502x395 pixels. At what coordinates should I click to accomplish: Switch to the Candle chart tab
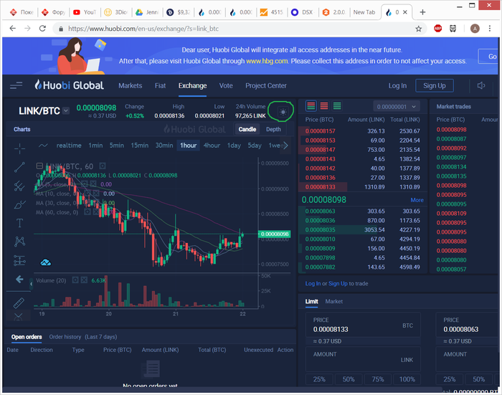pyautogui.click(x=247, y=129)
